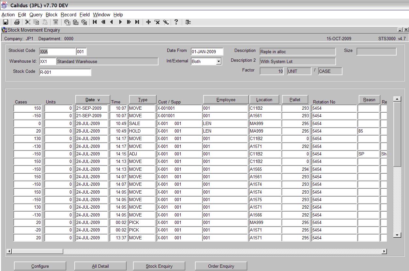Open the Window menu

pos(101,15)
